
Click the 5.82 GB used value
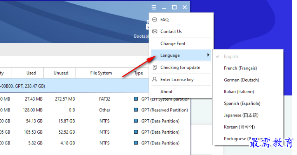click(x=35, y=143)
